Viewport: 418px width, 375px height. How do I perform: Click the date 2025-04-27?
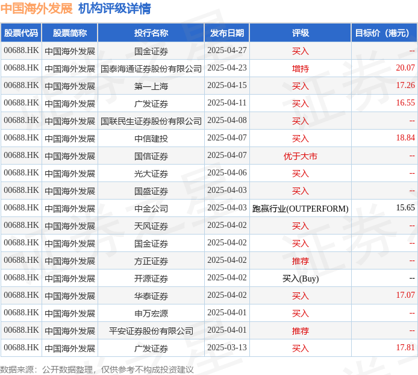tap(227, 50)
